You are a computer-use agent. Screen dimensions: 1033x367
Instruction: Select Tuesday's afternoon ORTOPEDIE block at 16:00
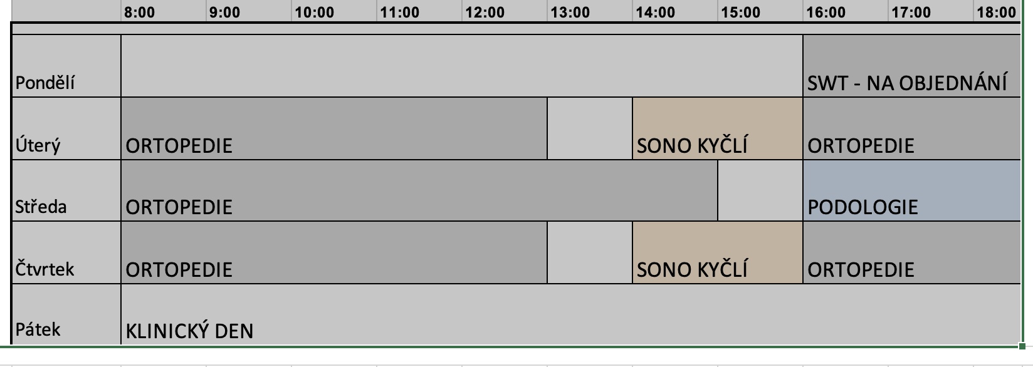[x=911, y=129]
